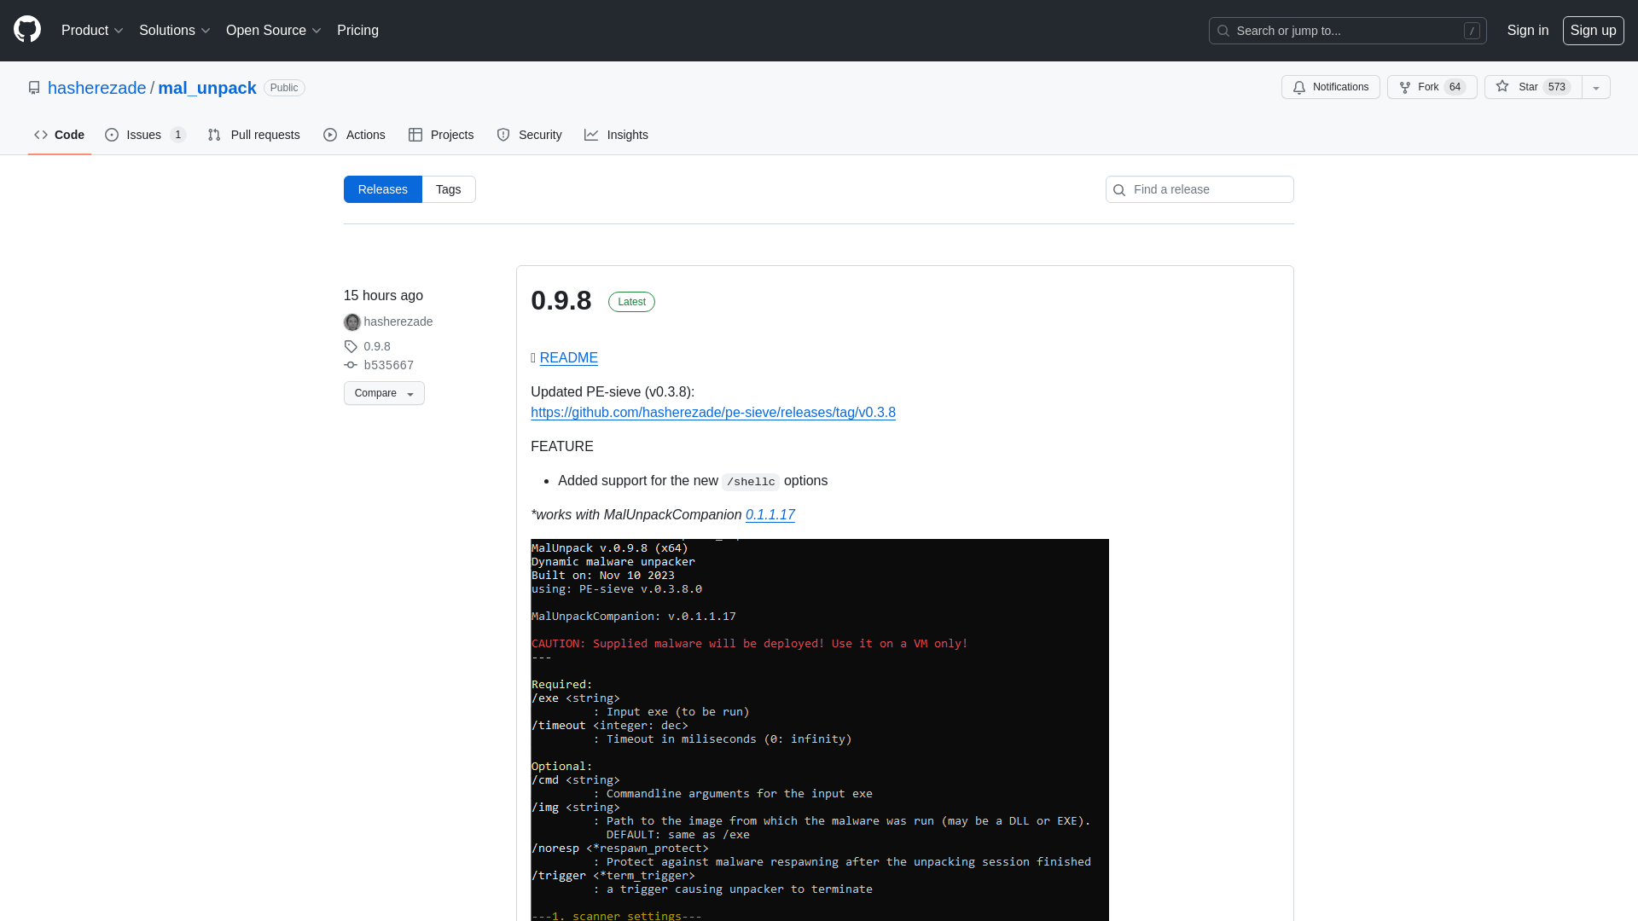Click the pe-sieve v0.3.8 release link

click(x=713, y=413)
